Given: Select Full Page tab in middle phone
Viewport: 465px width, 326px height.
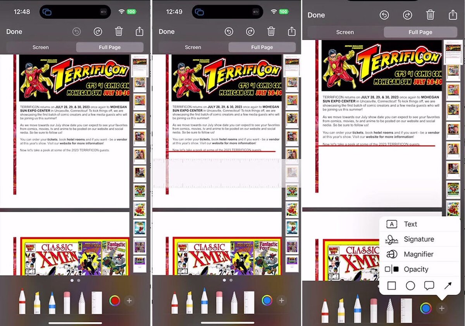Looking at the screenshot, I should 262,47.
